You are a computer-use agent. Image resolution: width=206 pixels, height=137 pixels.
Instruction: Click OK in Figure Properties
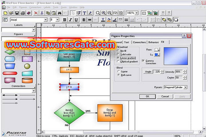pos(147,97)
